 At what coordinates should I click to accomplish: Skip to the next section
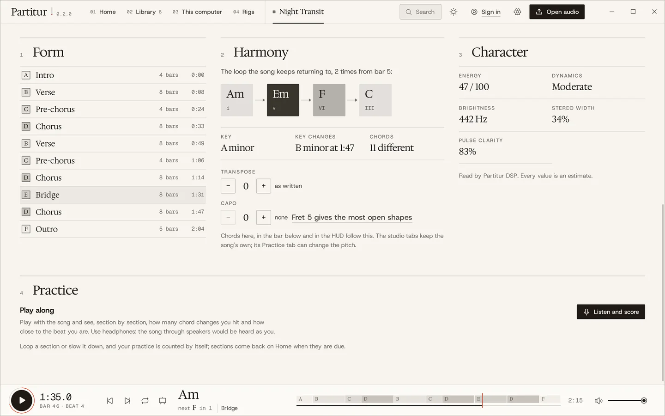(127, 401)
